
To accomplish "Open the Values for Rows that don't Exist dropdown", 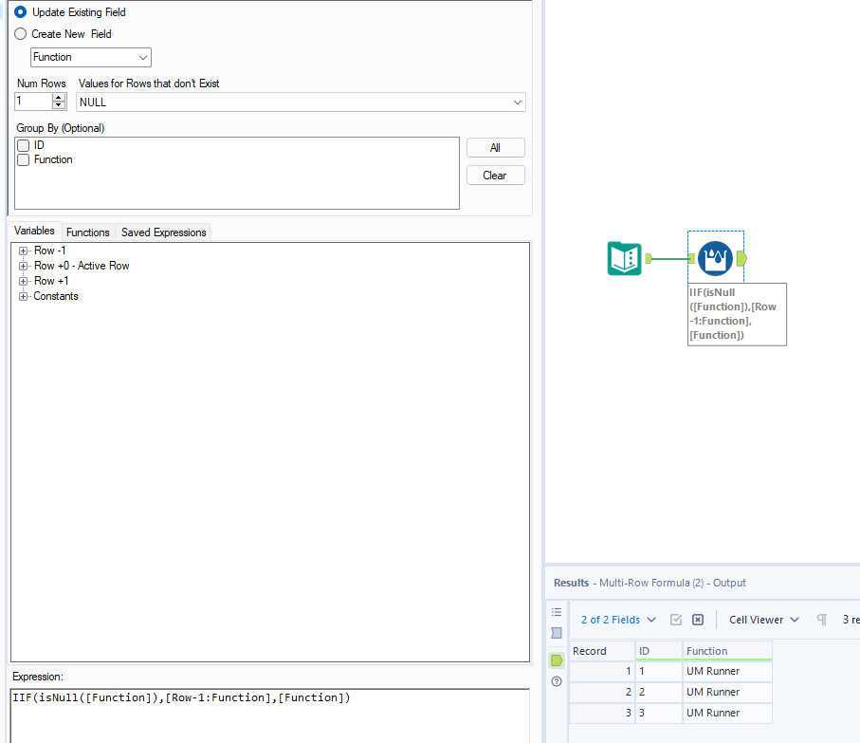I will [301, 102].
